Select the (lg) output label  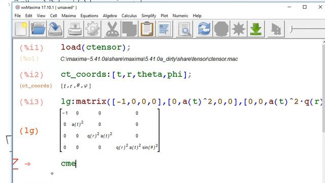point(29,131)
